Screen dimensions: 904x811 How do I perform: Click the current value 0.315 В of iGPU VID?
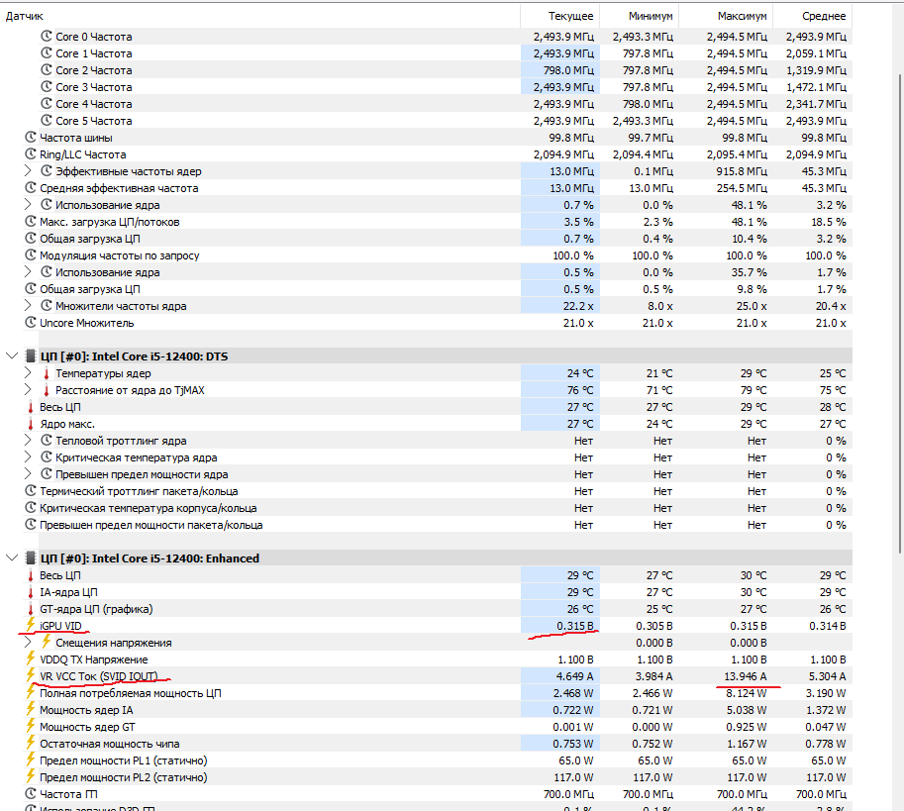pos(575,626)
